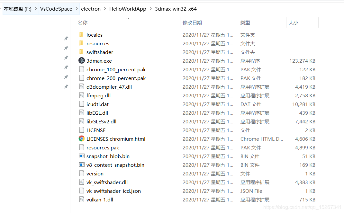Click the chrome_200_percent.pak file icon
This screenshot has width=344, height=213.
[82, 78]
